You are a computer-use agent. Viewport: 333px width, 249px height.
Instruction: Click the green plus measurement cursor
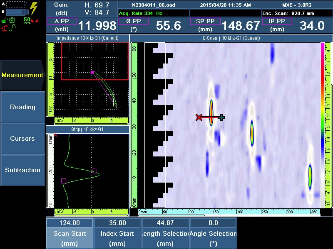pos(221,117)
